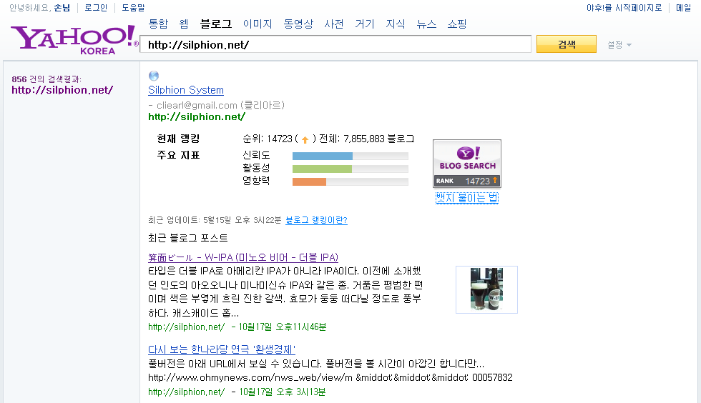Open the 블로그 랭킹이란? link

tap(316, 220)
